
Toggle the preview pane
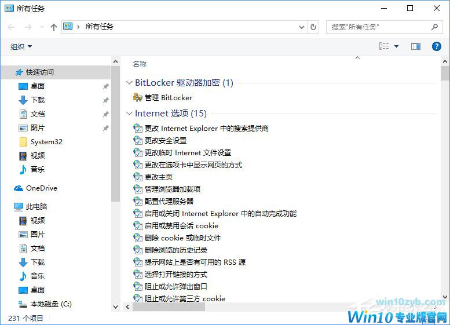tap(416, 46)
